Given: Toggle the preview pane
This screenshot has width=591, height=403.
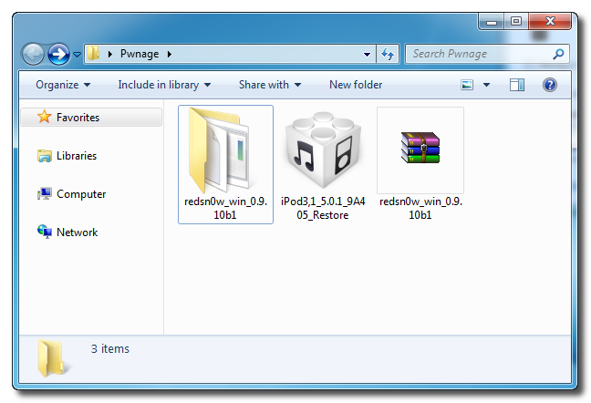Looking at the screenshot, I should (517, 85).
